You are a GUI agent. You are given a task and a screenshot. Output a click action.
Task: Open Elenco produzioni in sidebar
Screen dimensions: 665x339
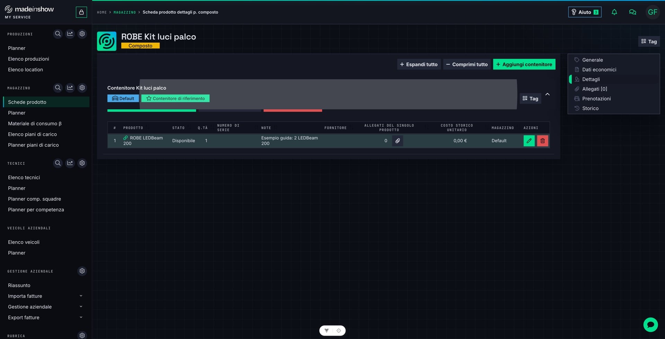28,59
